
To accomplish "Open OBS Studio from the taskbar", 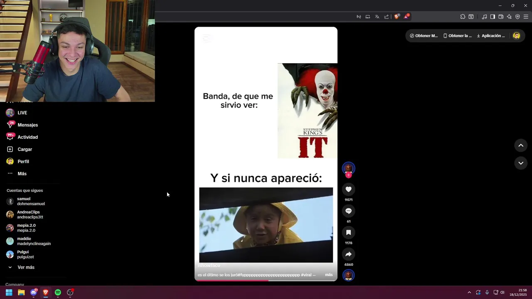I will tap(70, 292).
